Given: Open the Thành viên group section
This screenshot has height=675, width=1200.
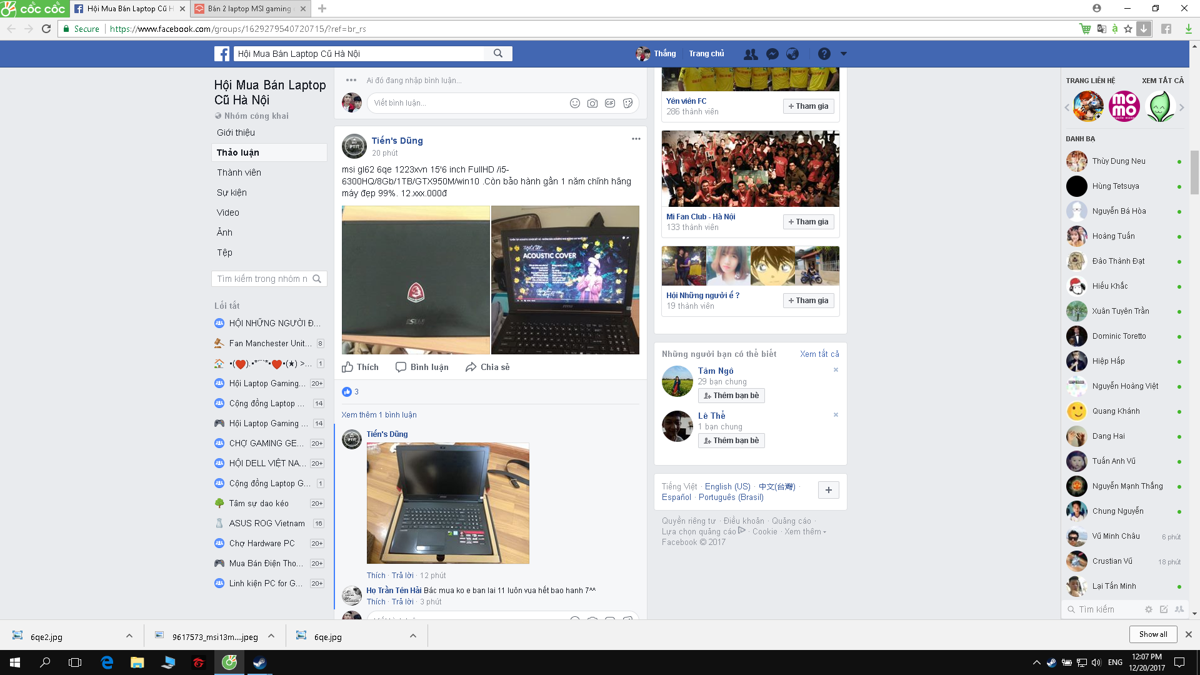Looking at the screenshot, I should tap(239, 172).
